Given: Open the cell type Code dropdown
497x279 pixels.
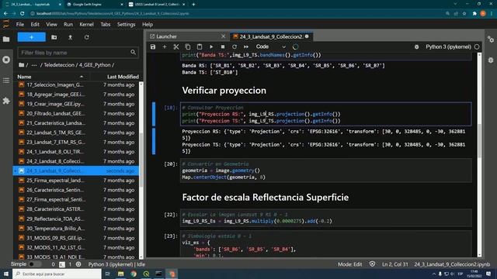Looking at the screenshot, I should tap(271, 46).
